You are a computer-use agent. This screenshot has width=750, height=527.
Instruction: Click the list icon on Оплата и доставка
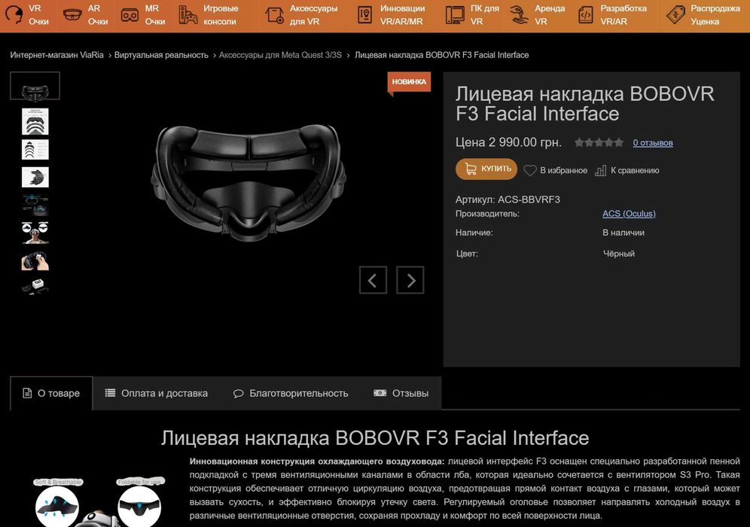[110, 393]
